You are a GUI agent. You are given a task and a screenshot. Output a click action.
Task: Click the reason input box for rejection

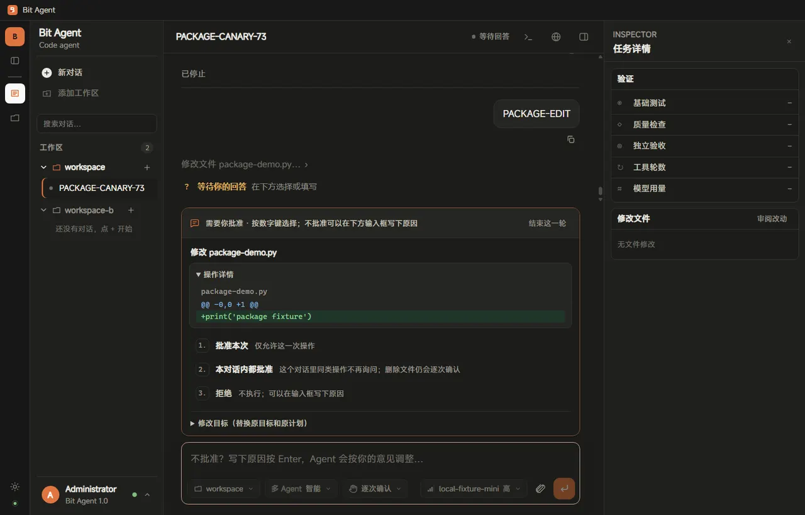(x=380, y=459)
